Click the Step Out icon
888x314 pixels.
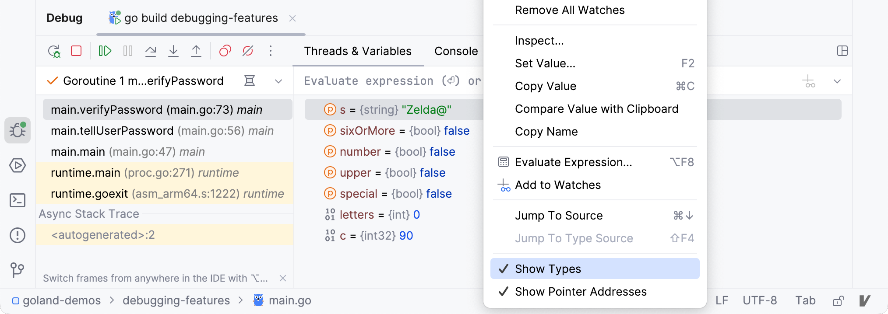coord(196,51)
